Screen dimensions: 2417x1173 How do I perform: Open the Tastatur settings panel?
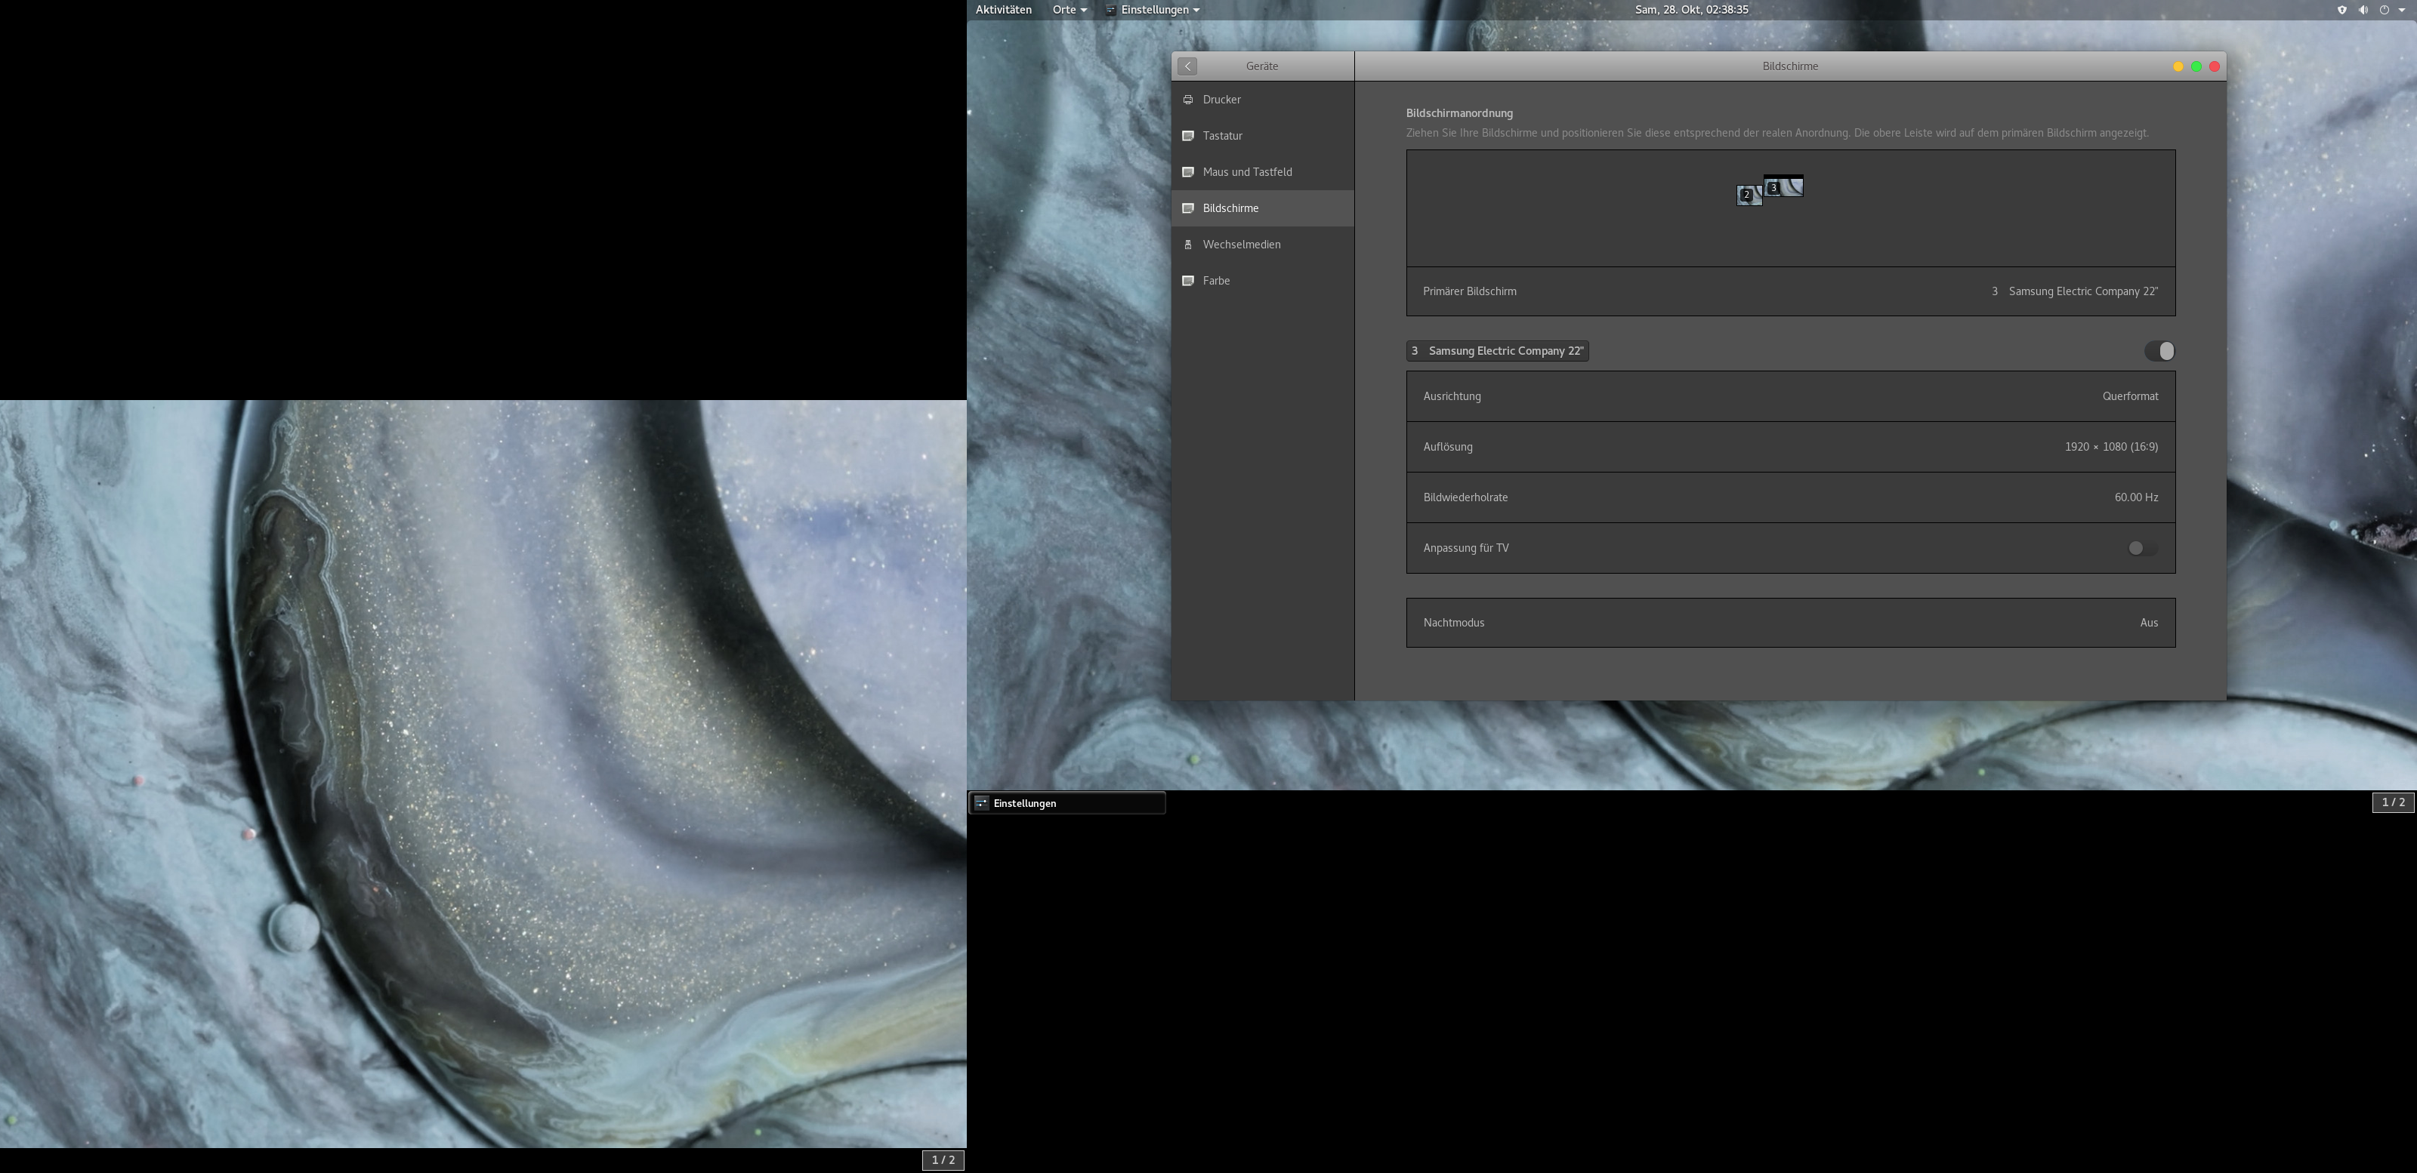[1262, 136]
